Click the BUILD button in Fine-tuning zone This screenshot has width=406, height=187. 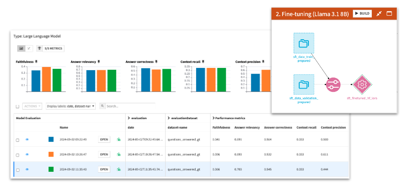click(362, 13)
